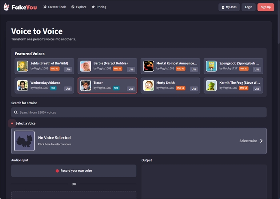280x199 pixels.
Task: Click the FakeYou fox logo icon
Action: 6,7
